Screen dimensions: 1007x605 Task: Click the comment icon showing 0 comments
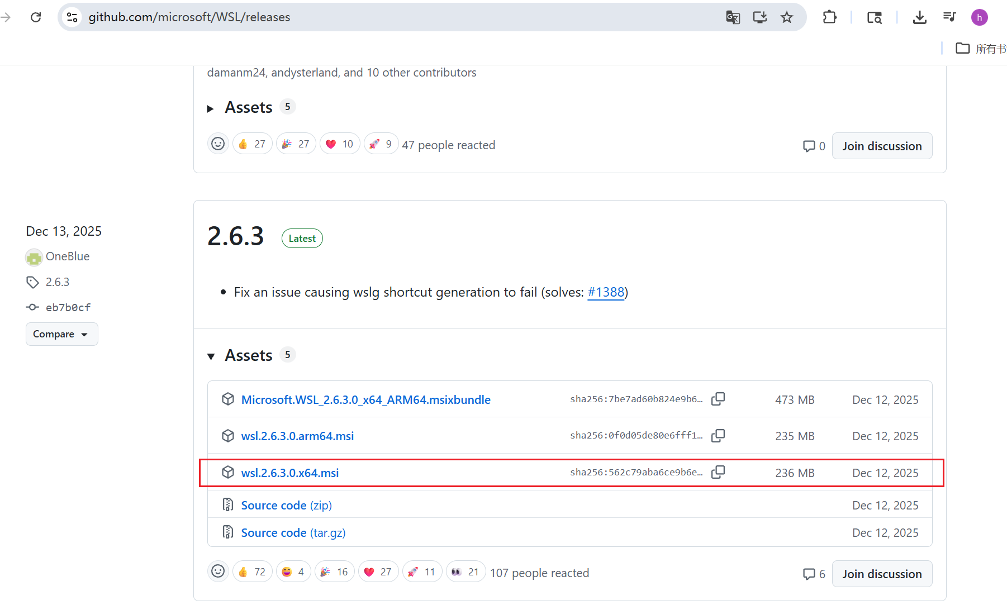click(809, 146)
